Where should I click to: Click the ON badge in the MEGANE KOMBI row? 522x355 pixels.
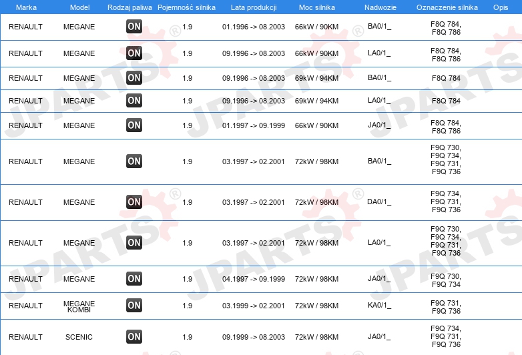(x=134, y=306)
